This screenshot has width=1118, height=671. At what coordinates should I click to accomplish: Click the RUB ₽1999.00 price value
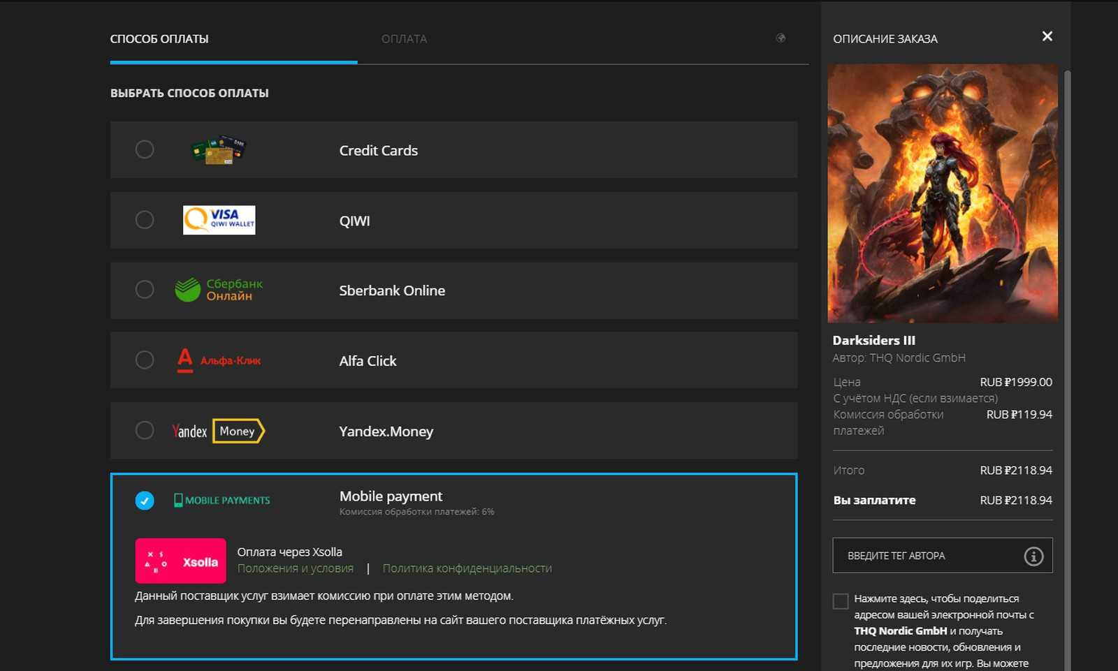[x=1016, y=382]
